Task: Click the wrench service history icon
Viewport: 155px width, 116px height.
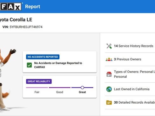Action: [x=109, y=46]
